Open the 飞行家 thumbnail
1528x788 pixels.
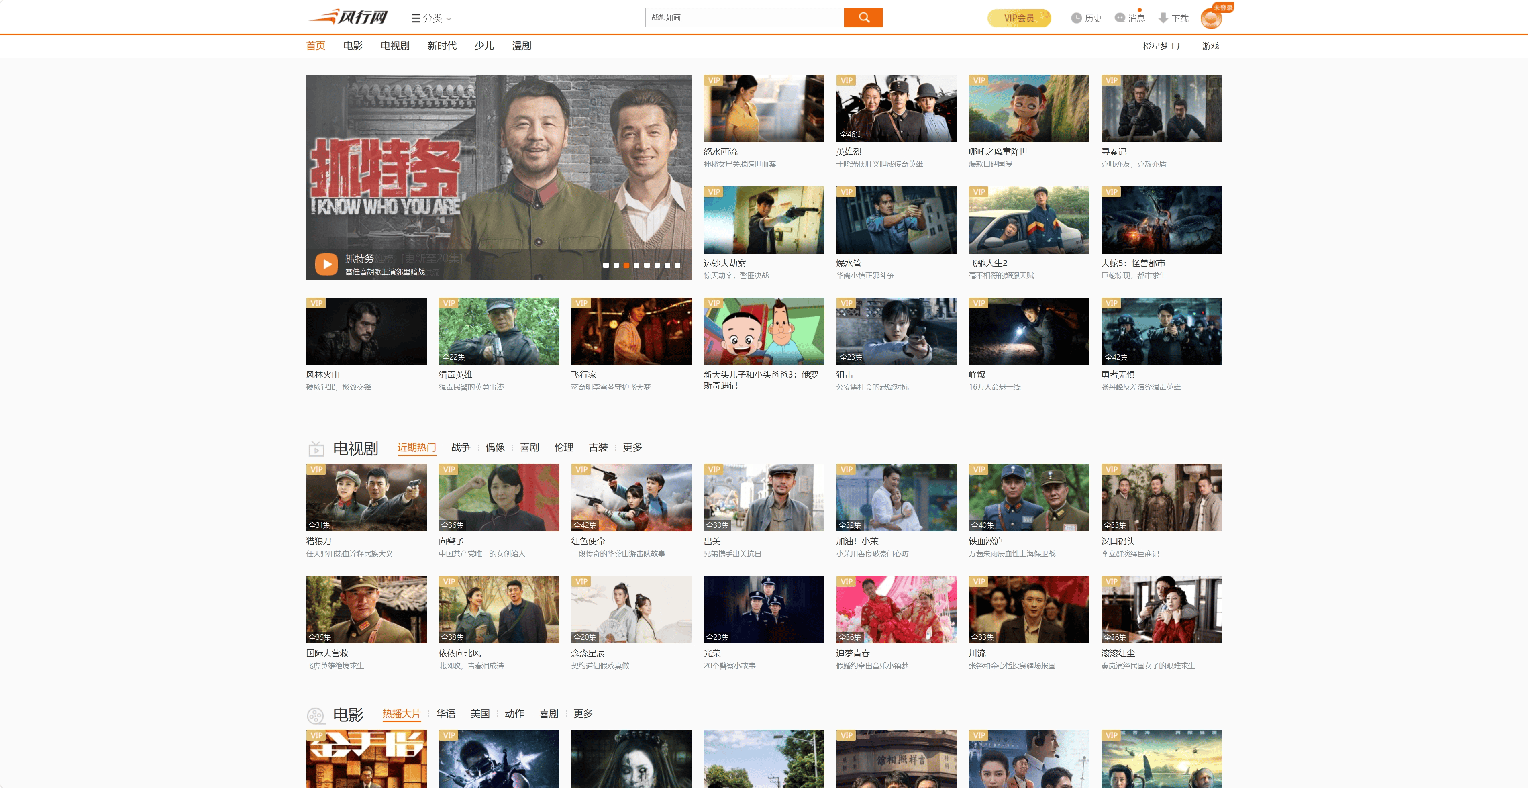(x=632, y=331)
